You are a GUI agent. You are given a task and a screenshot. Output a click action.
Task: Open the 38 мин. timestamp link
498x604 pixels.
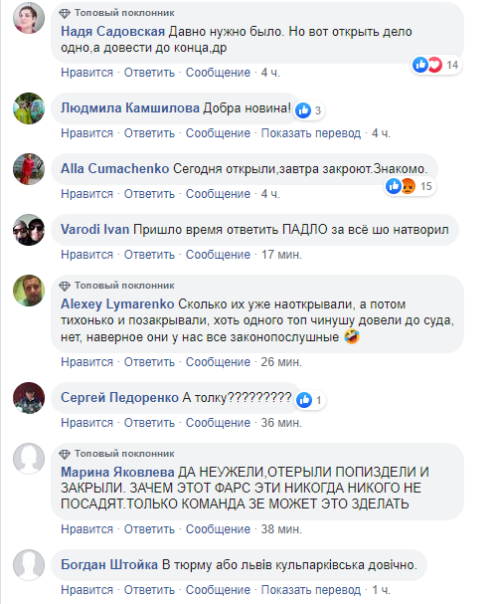(x=281, y=529)
